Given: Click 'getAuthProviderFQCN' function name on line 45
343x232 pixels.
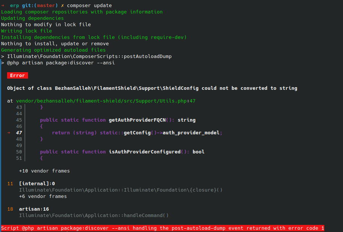Looking at the screenshot, I should pos(137,120).
